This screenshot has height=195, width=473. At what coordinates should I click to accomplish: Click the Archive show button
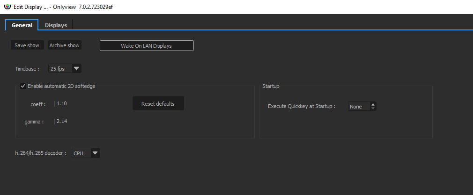(x=65, y=45)
